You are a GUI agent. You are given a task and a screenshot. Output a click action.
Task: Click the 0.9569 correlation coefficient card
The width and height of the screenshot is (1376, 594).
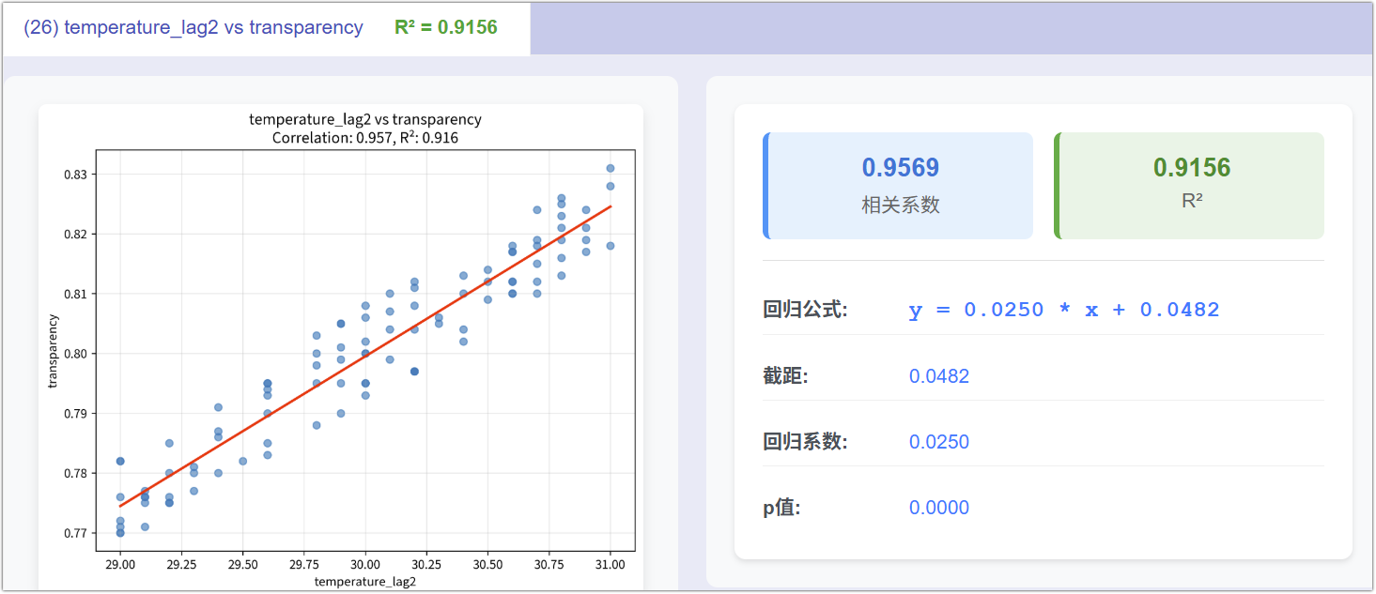tap(899, 186)
